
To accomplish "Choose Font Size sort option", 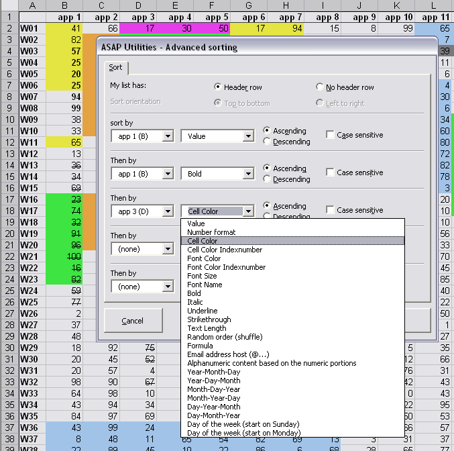I will (x=292, y=276).
